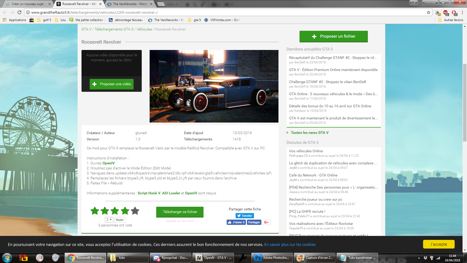Click the site information icon in address bar

[x=28, y=12]
